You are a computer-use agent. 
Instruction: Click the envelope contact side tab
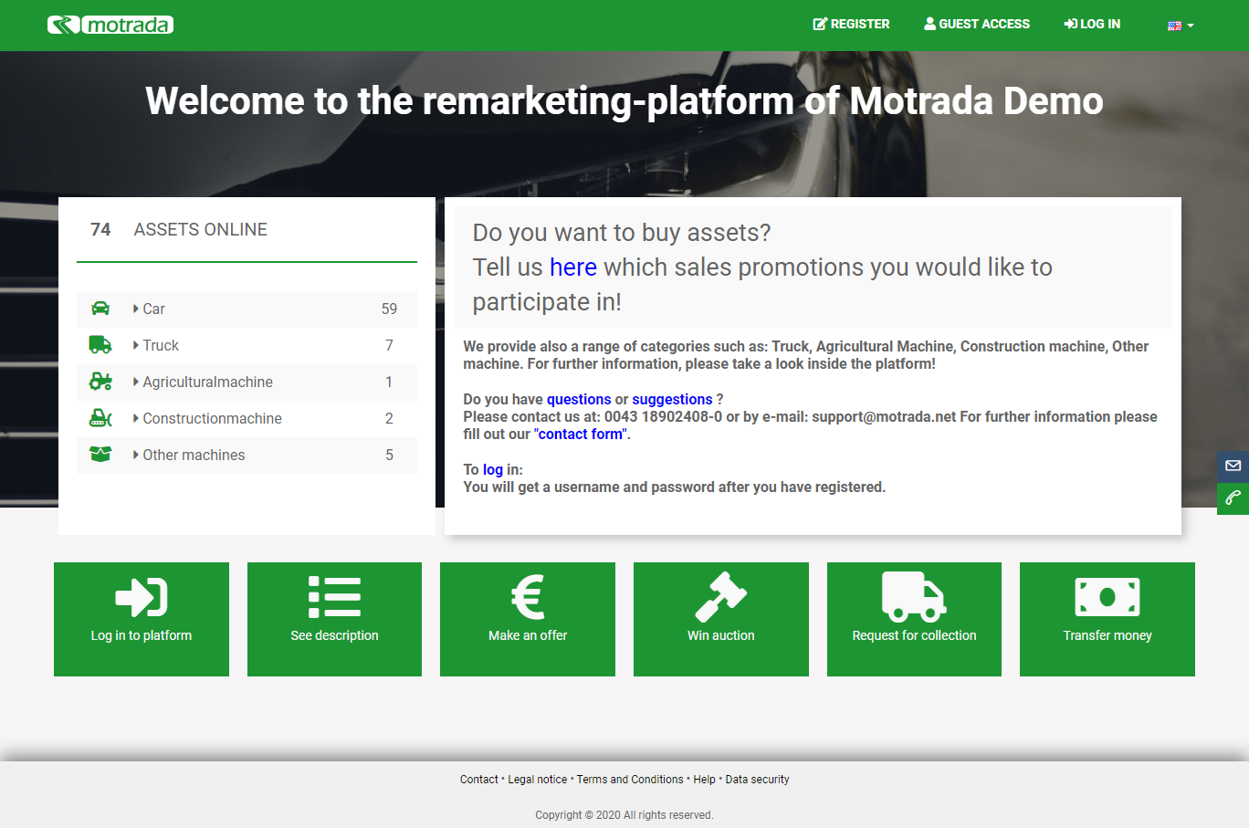point(1233,466)
